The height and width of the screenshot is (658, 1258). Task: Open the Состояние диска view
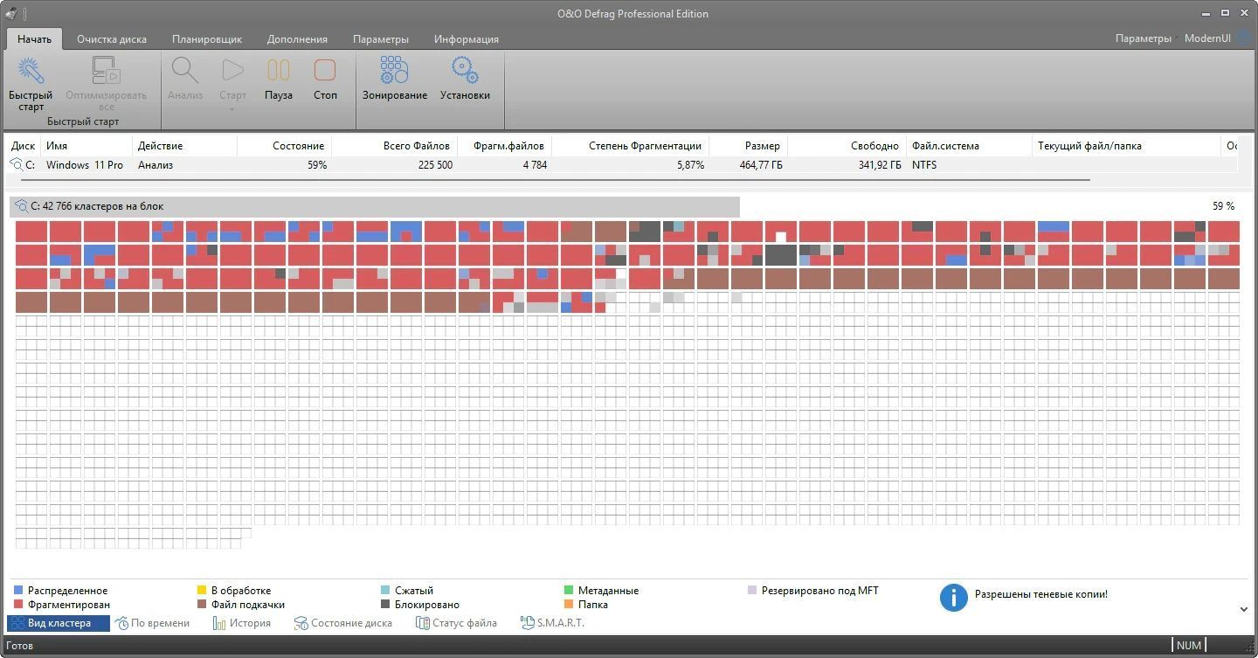(343, 623)
